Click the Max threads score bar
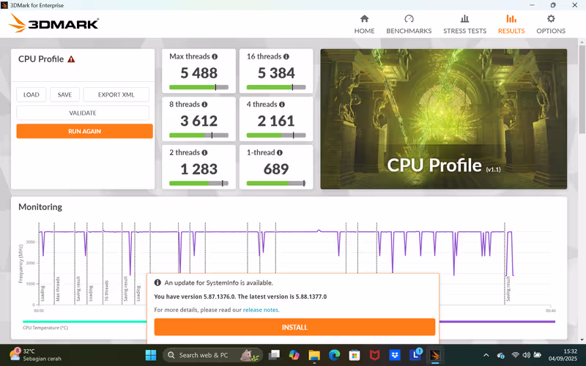Image resolution: width=586 pixels, height=366 pixels. [x=199, y=87]
